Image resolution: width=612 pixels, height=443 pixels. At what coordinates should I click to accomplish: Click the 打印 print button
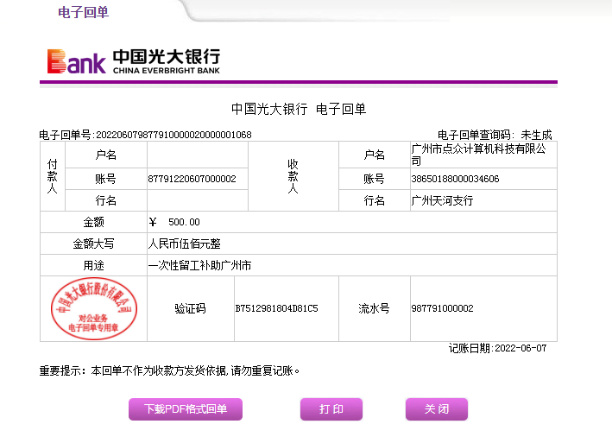[x=331, y=409]
